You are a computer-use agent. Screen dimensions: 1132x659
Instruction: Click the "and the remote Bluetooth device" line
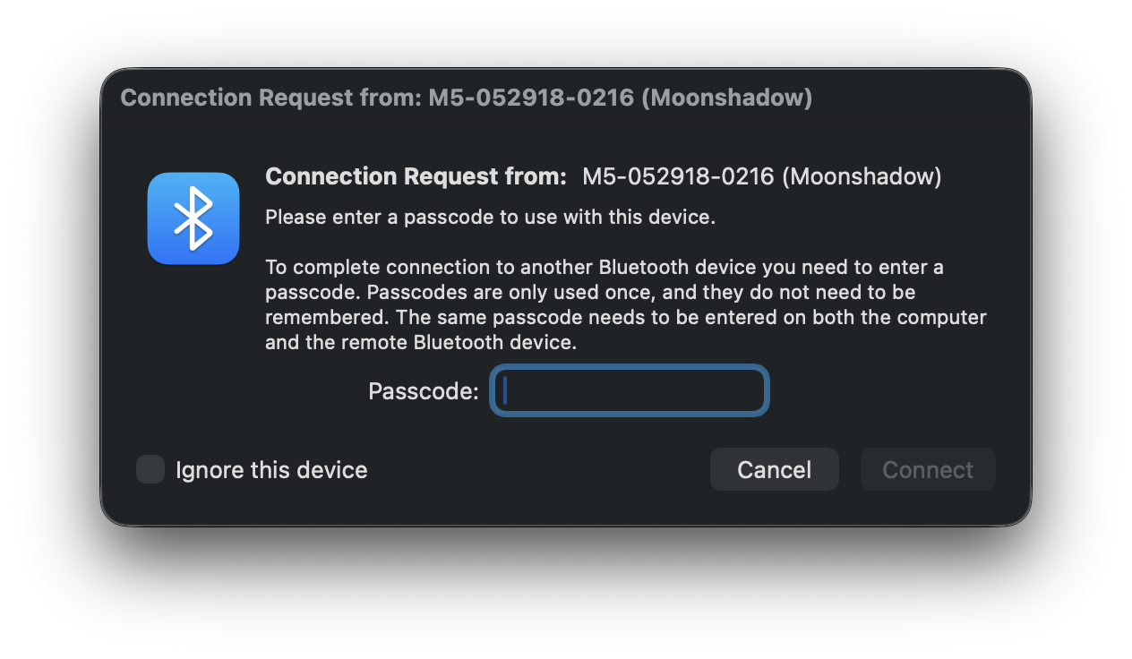click(421, 342)
